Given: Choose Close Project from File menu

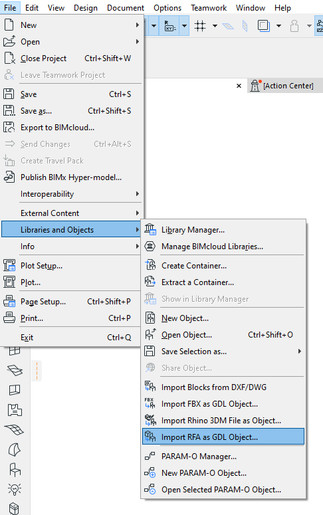Looking at the screenshot, I should [72, 58].
